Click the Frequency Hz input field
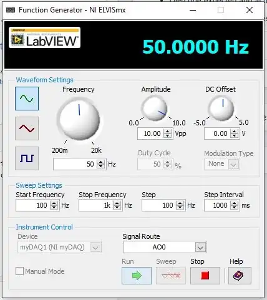The image size is (267, 300). point(75,164)
